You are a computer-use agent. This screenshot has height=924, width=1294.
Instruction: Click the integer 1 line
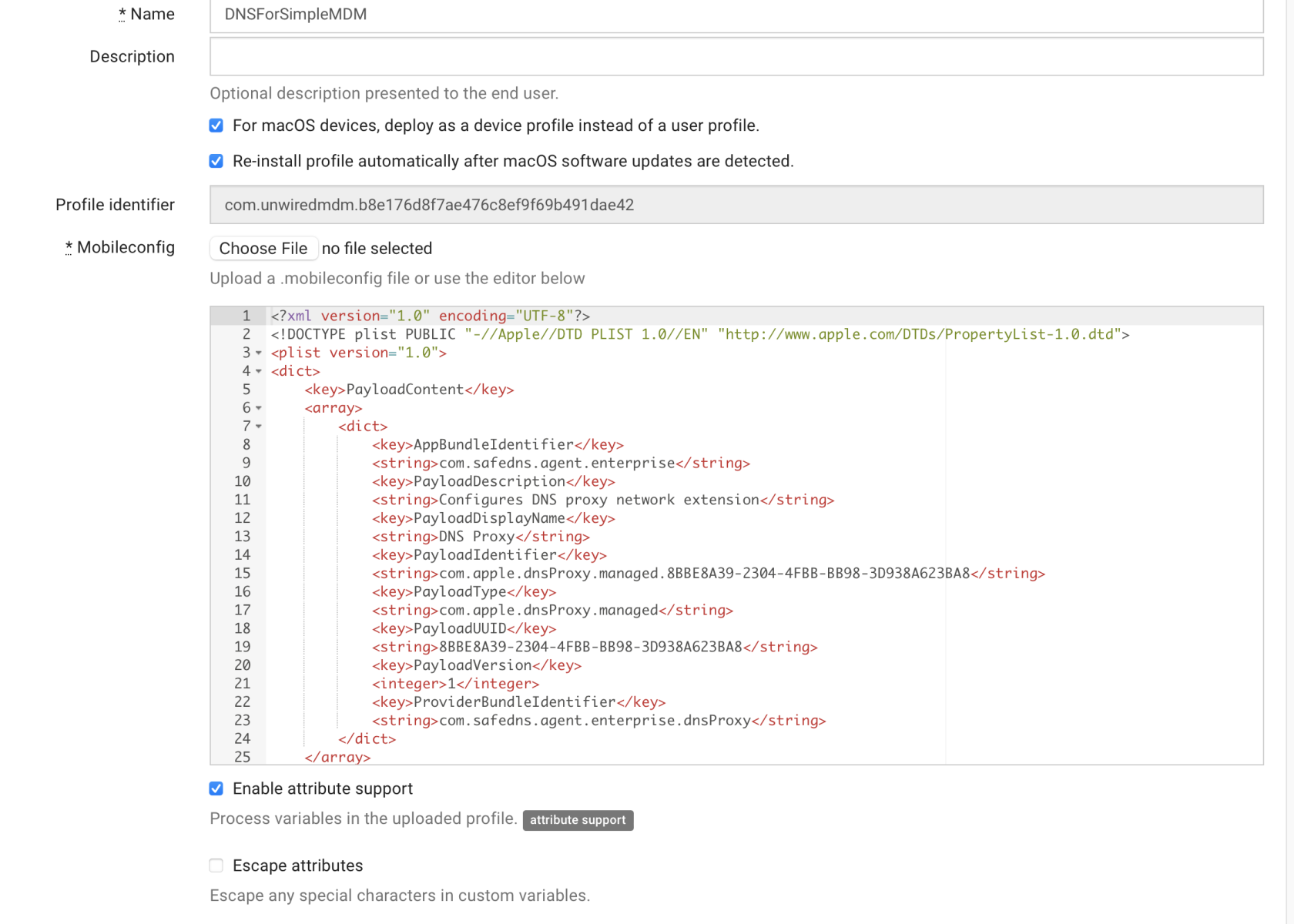[455, 684]
